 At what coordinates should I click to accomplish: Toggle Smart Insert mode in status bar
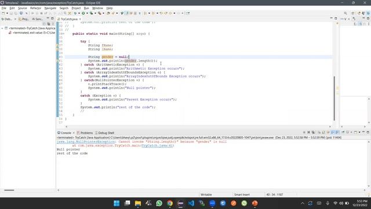click(x=242, y=194)
